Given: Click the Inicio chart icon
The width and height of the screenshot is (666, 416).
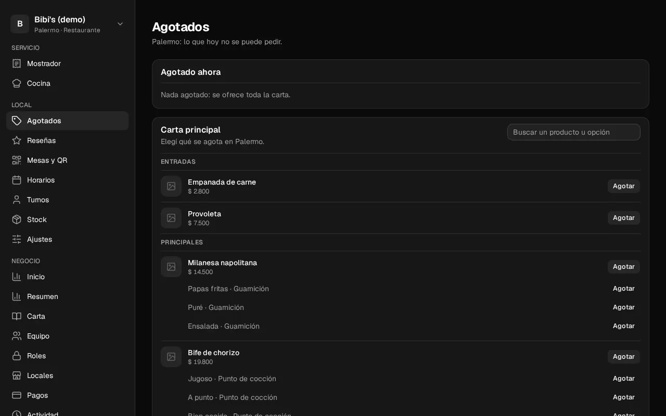Looking at the screenshot, I should [17, 277].
